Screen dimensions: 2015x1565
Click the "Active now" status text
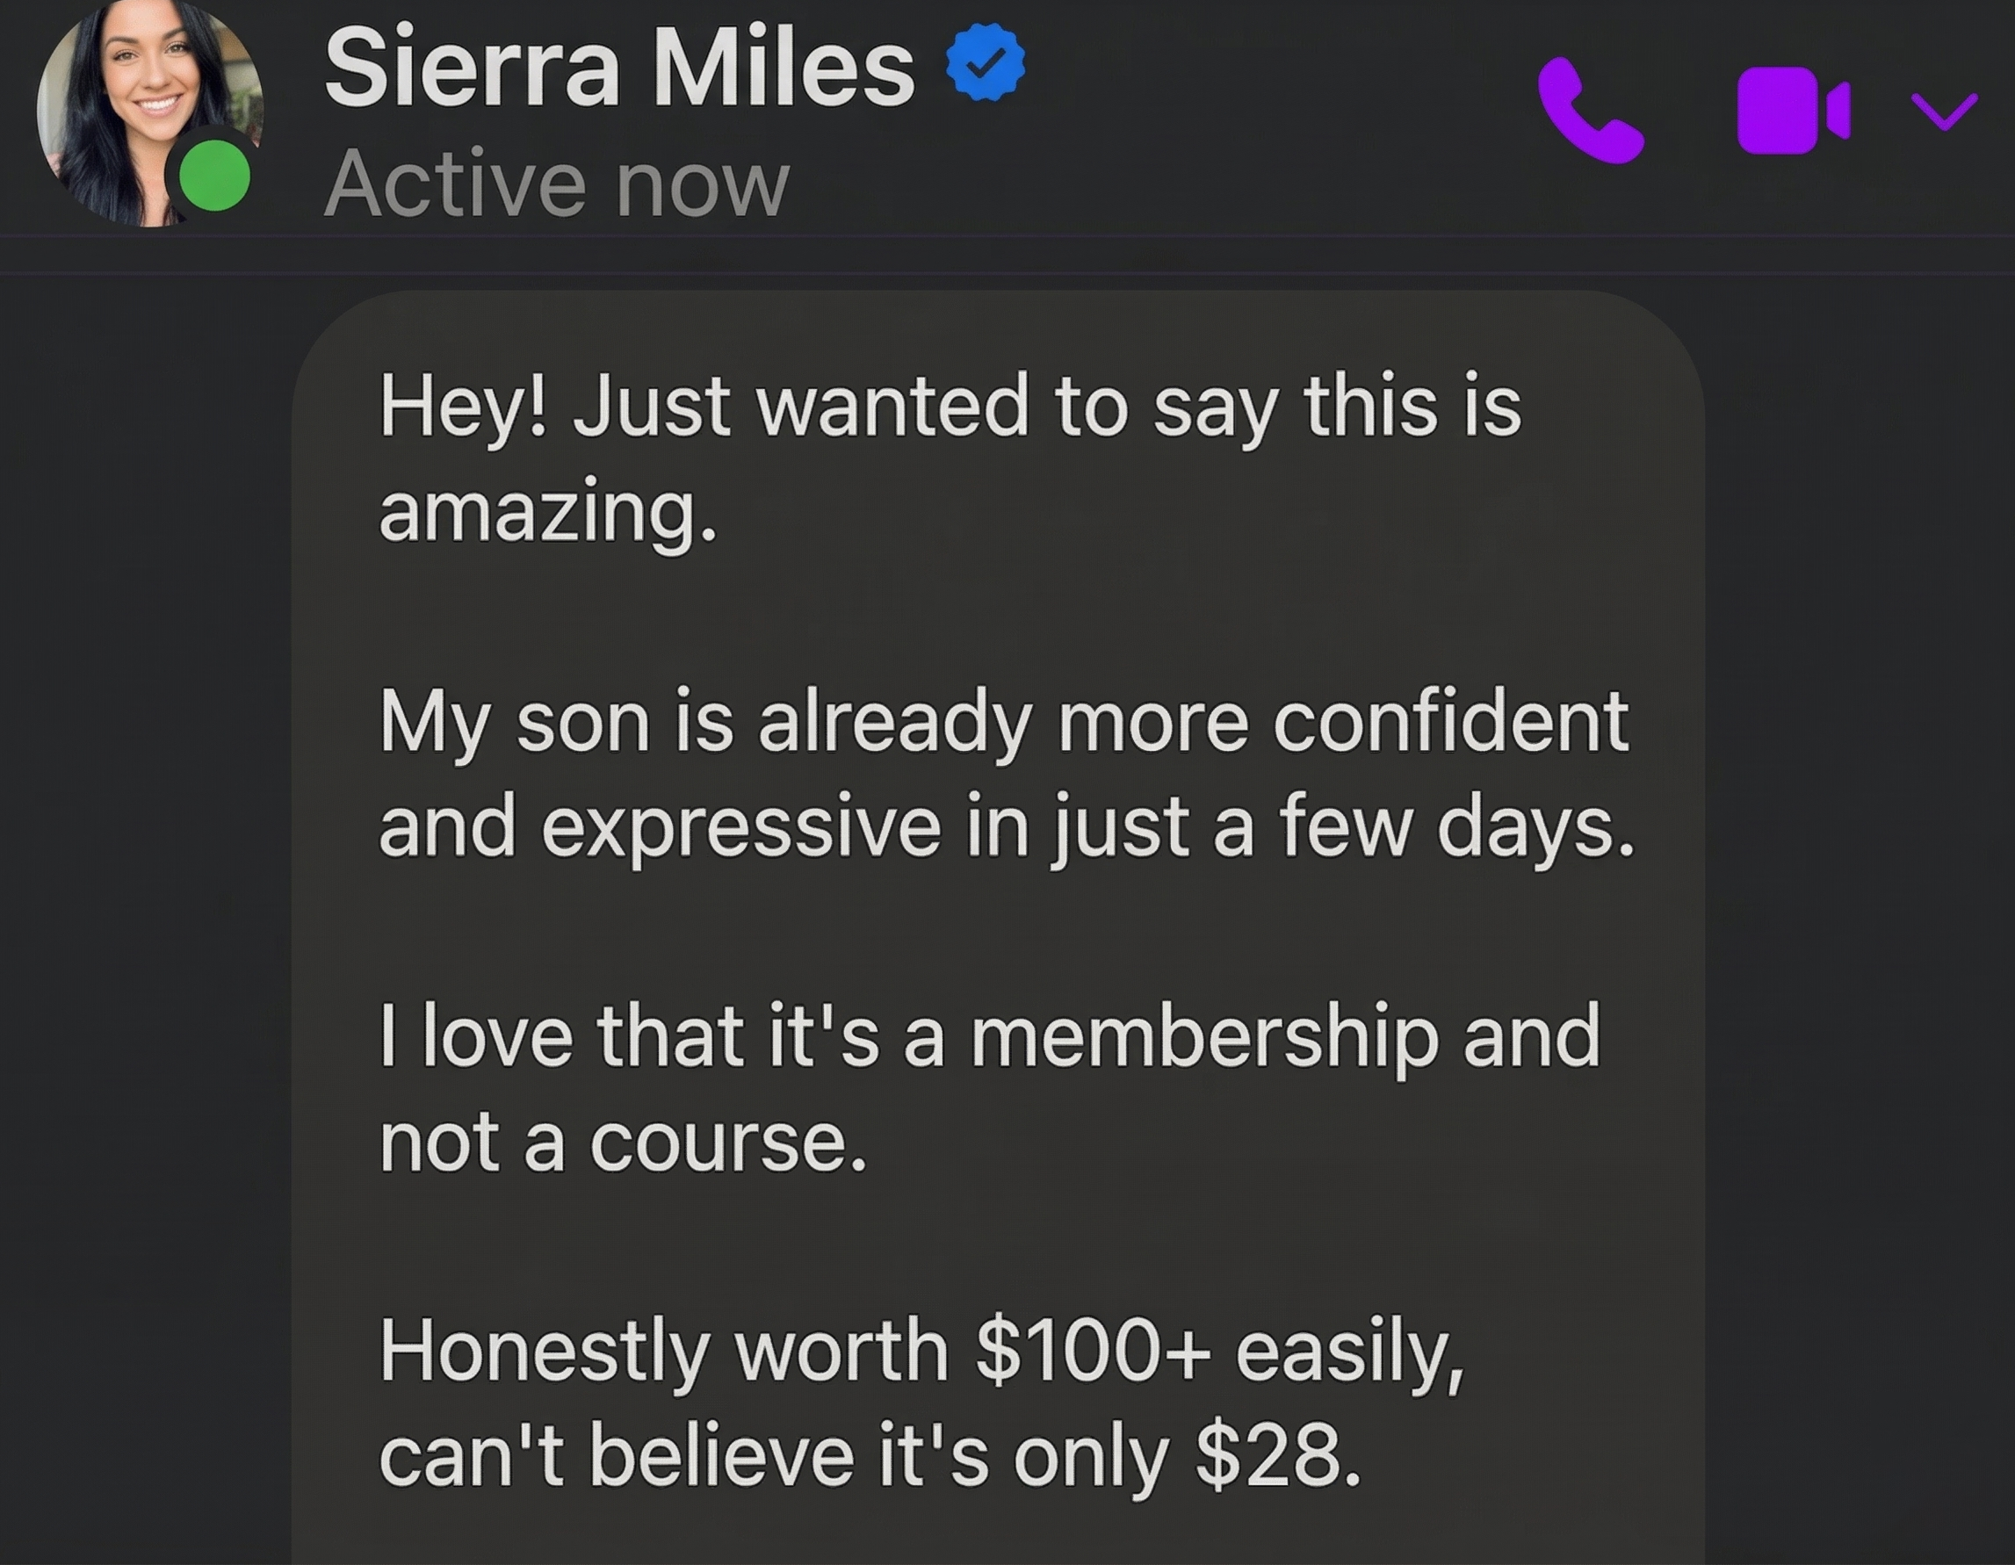point(556,184)
